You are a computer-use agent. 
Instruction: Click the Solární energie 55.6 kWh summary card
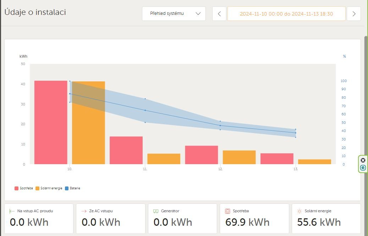point(326,218)
